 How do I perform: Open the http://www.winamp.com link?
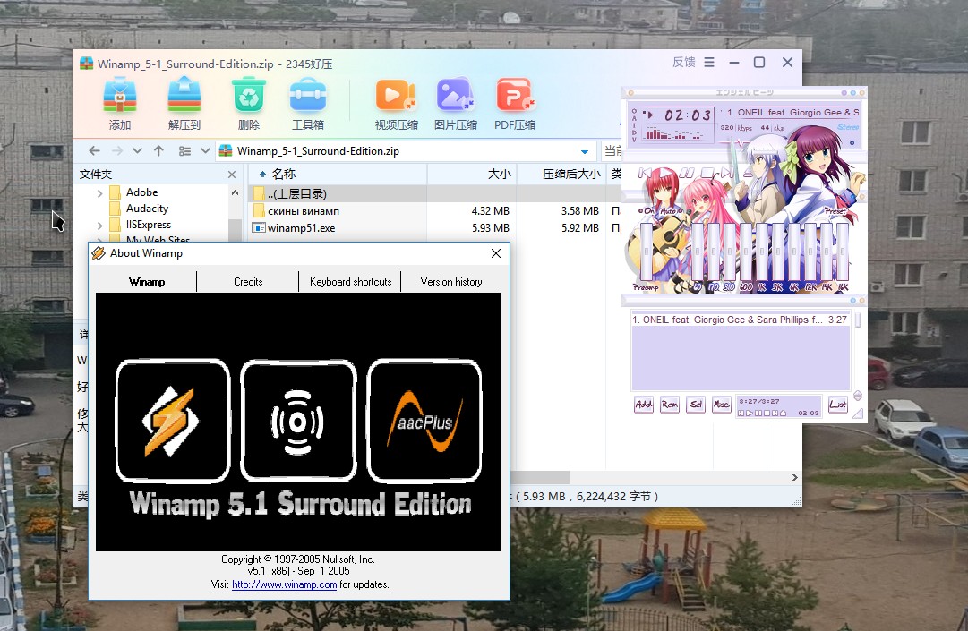coord(284,584)
